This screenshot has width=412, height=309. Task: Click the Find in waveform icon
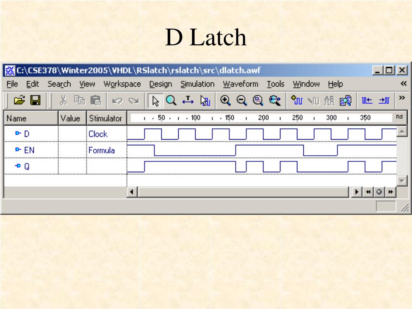pyautogui.click(x=346, y=101)
